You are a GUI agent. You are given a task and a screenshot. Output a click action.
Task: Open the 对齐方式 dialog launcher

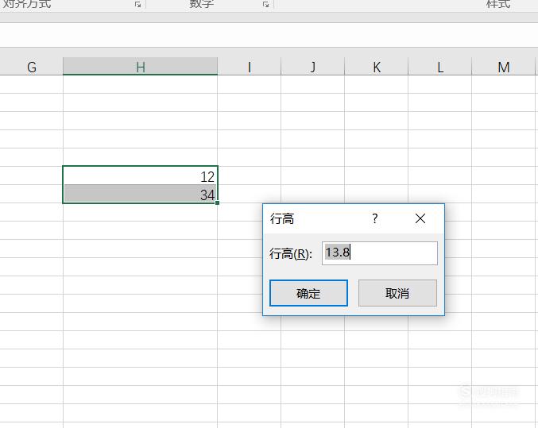coord(138,4)
